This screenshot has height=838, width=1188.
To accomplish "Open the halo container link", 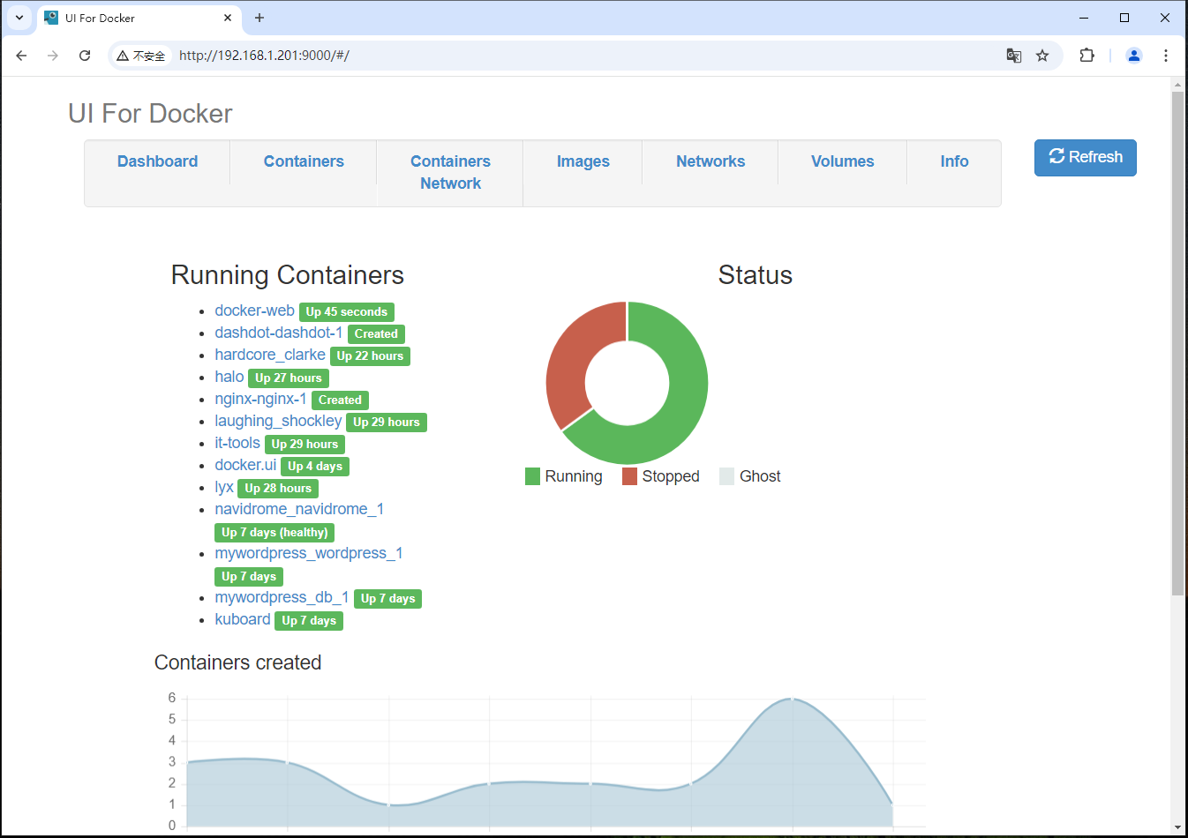I will coord(229,377).
